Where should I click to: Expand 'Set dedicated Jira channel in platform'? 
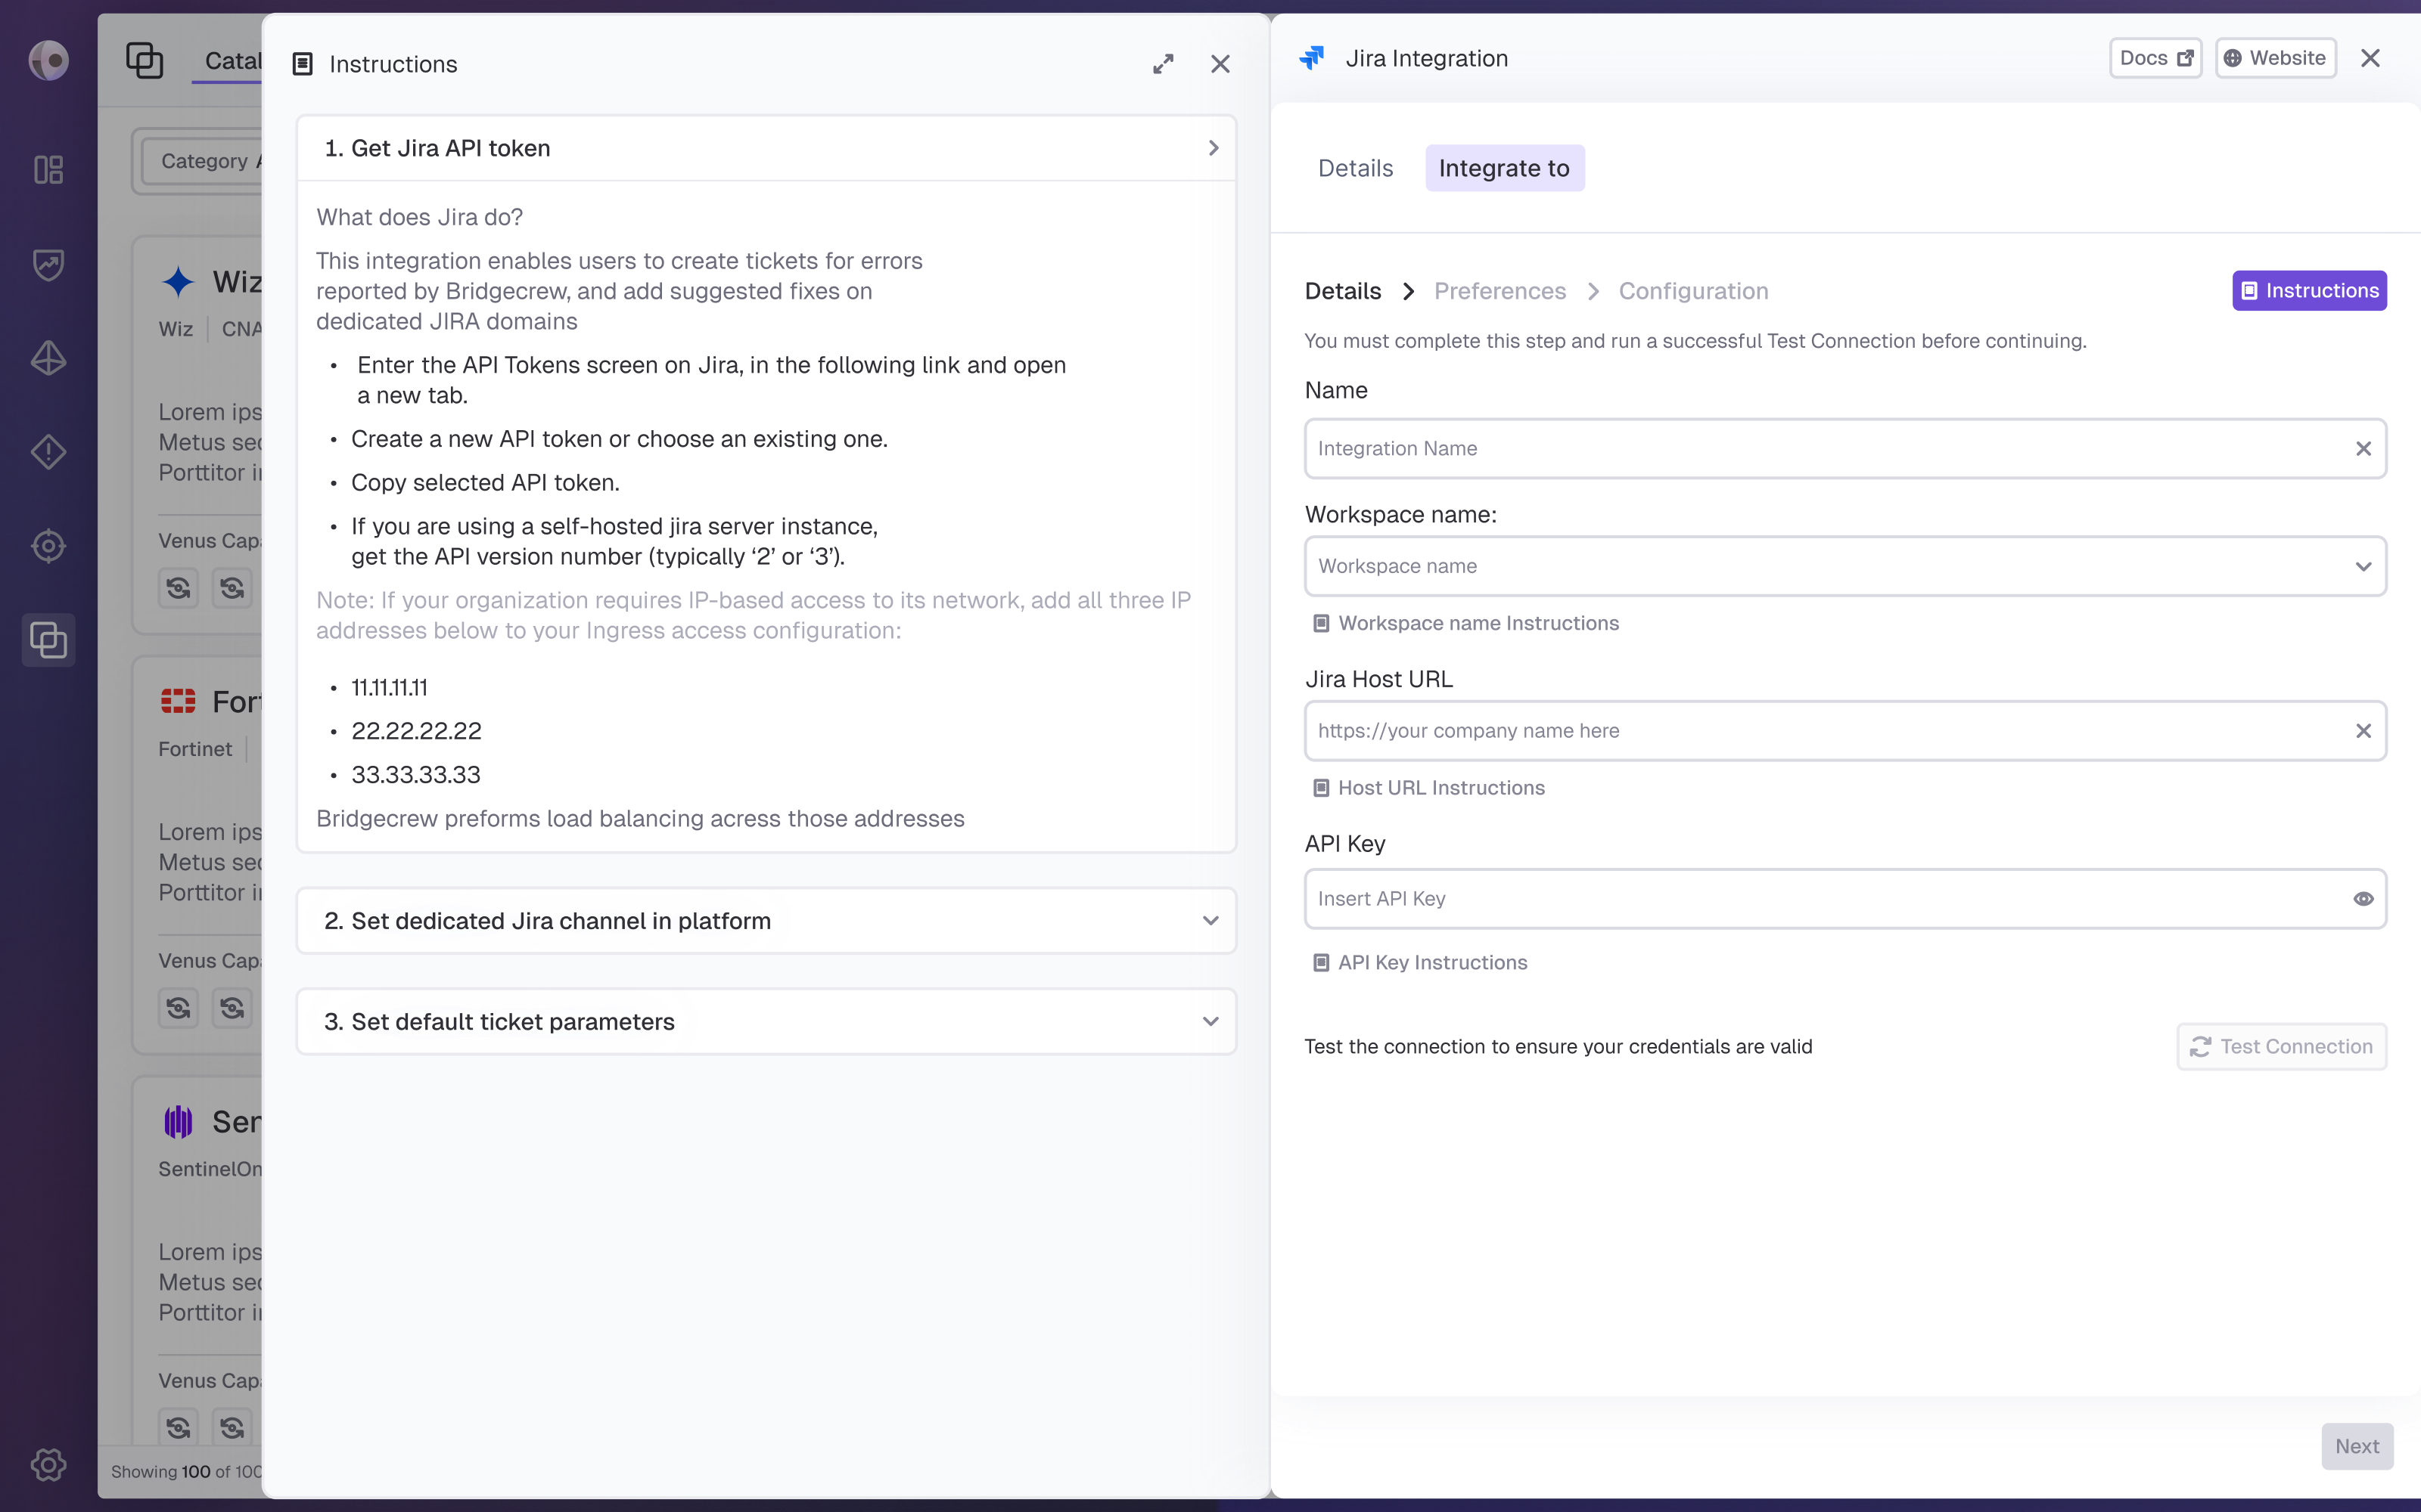click(766, 921)
